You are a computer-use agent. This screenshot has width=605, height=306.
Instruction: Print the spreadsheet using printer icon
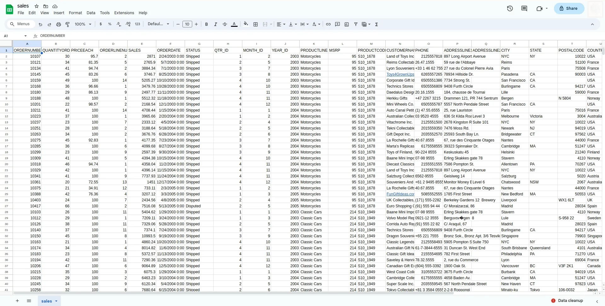click(59, 24)
